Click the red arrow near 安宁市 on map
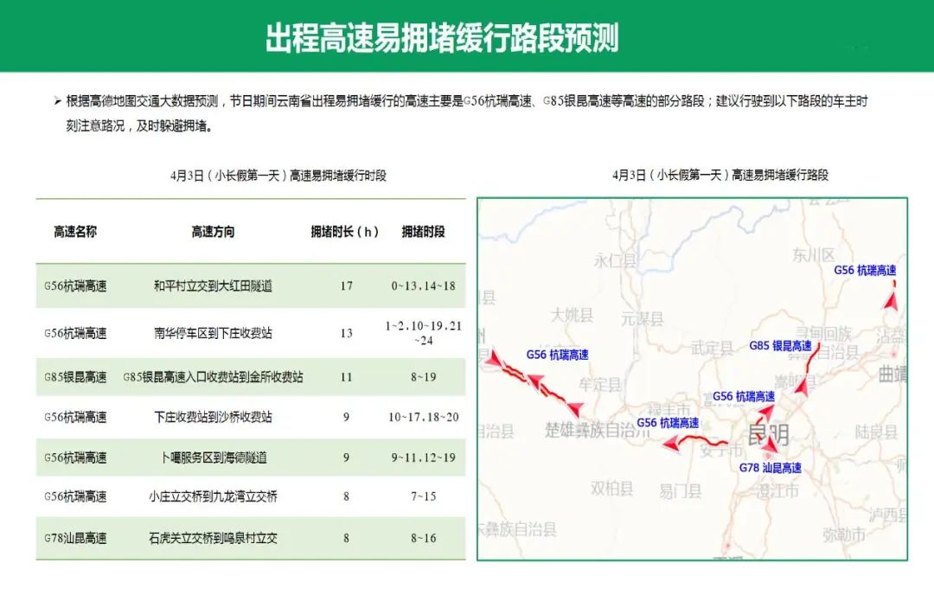934x608 pixels. (669, 444)
